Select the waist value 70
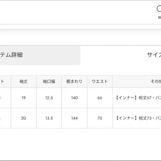 (x=100, y=118)
